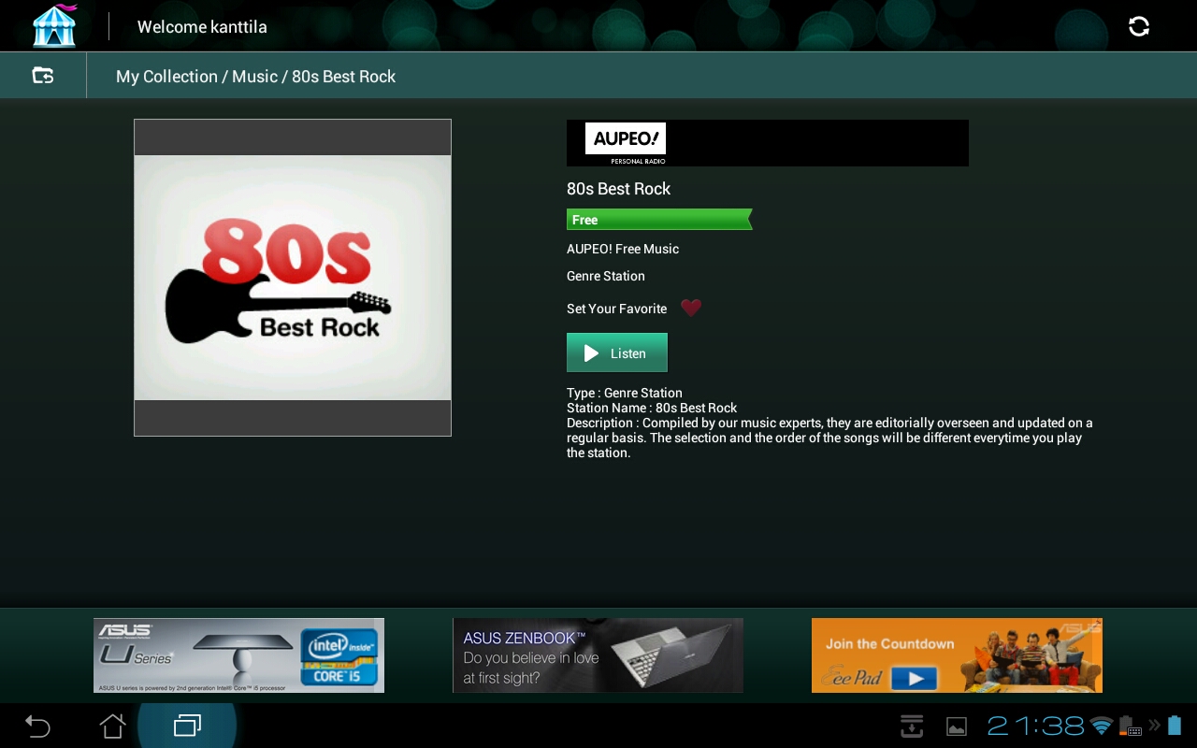Open the Join the Countdown Eee Pad ad

click(x=957, y=655)
